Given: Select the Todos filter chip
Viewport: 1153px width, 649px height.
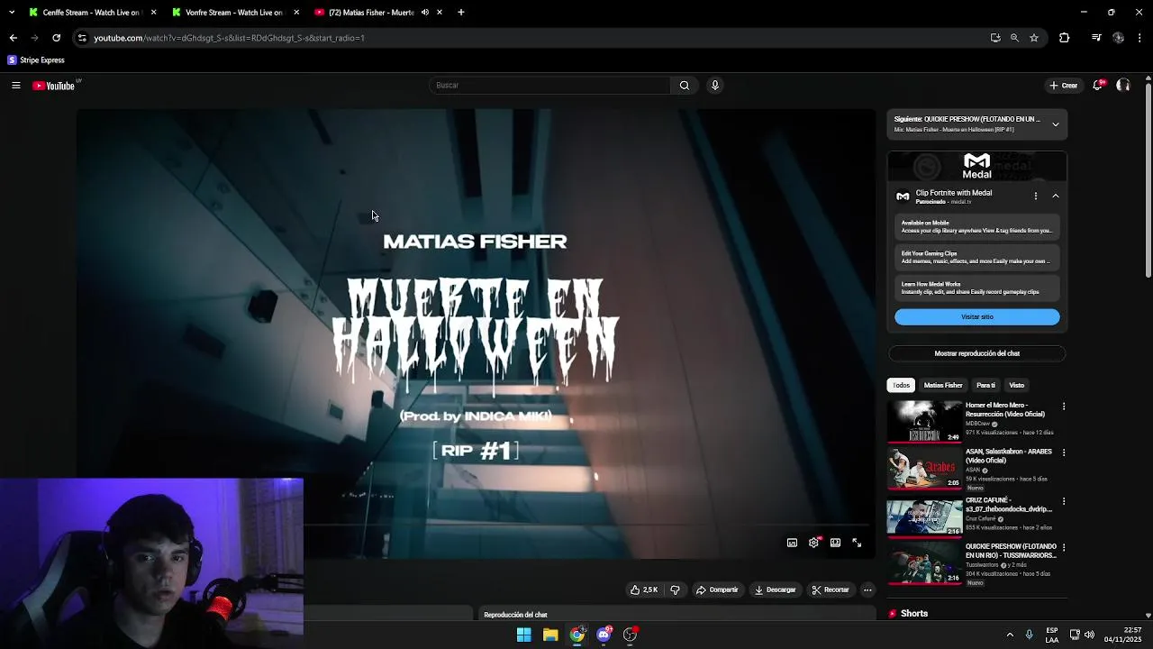Looking at the screenshot, I should tap(901, 385).
